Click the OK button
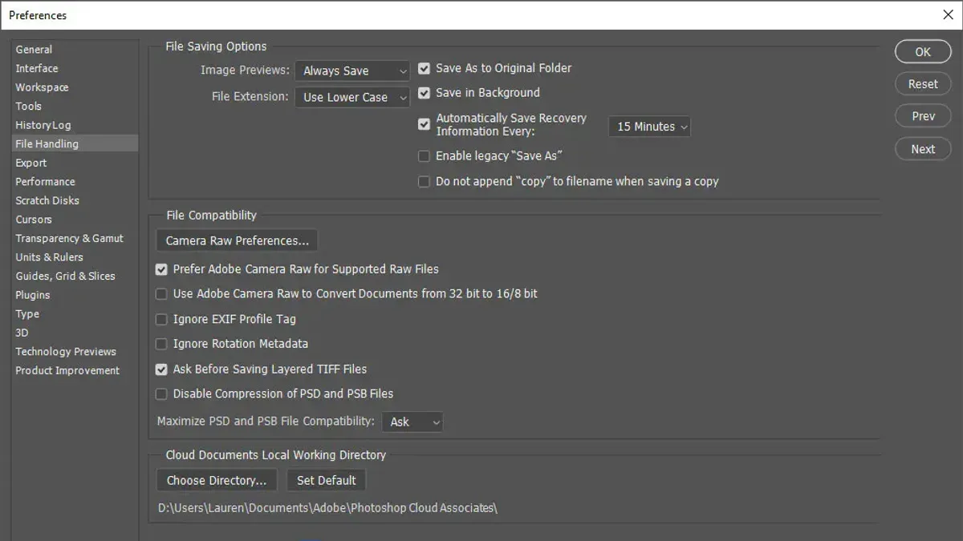Viewport: 963px width, 541px height. click(x=923, y=52)
